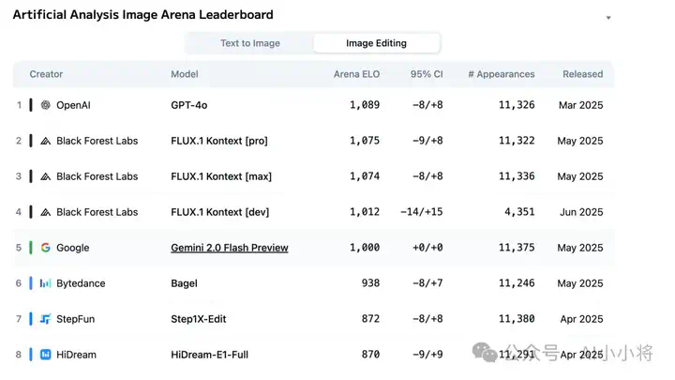This screenshot has width=675, height=380.
Task: Expand the dropdown arrow next to the leaderboard title
Action: (608, 18)
